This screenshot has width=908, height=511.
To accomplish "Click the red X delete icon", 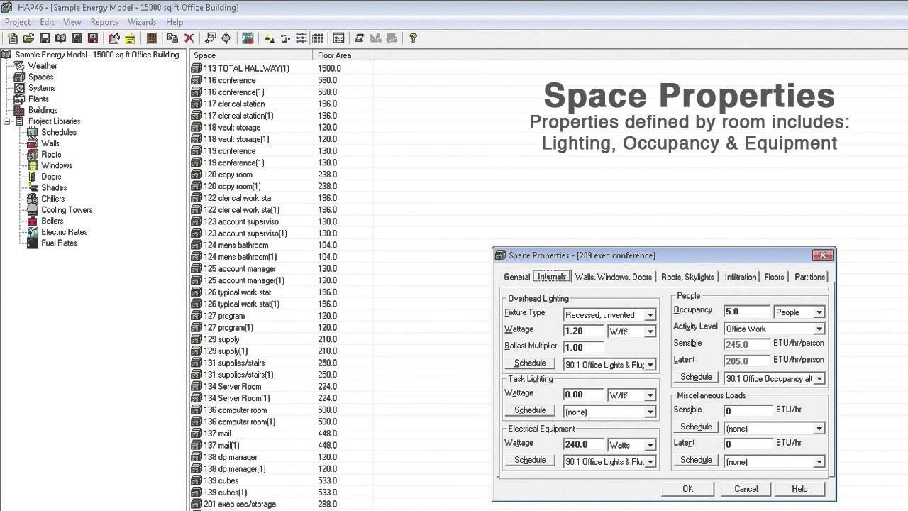I will tap(189, 38).
